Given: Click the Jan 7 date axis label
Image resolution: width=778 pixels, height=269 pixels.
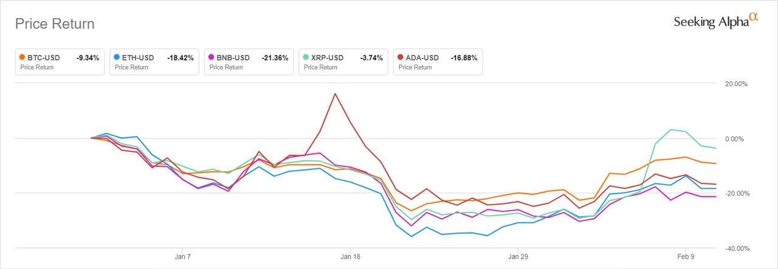Looking at the screenshot, I should (x=183, y=257).
